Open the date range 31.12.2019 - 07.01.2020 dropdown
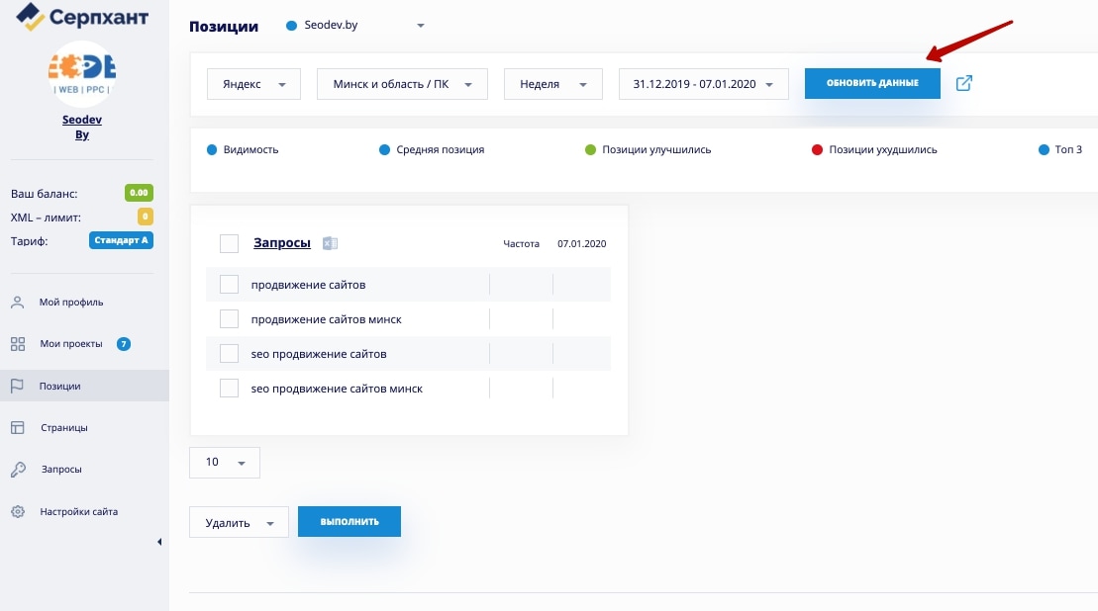Image resolution: width=1098 pixels, height=611 pixels. point(703,84)
